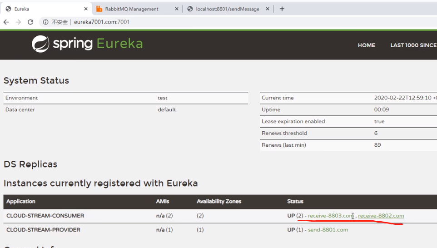The width and height of the screenshot is (437, 248).
Task: Click the Spring Eureka logo
Action: coord(87,44)
